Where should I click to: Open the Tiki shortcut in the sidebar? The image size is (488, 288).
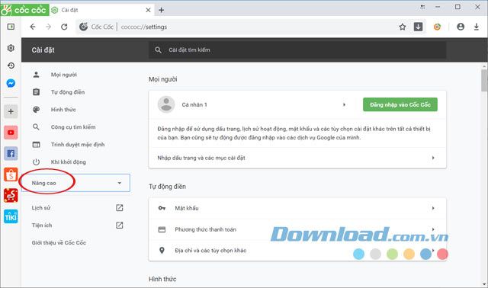click(x=11, y=216)
